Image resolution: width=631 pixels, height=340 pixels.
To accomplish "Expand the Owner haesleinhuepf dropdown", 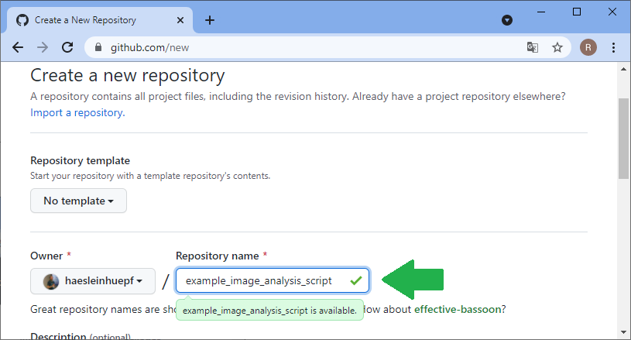I will tap(93, 281).
